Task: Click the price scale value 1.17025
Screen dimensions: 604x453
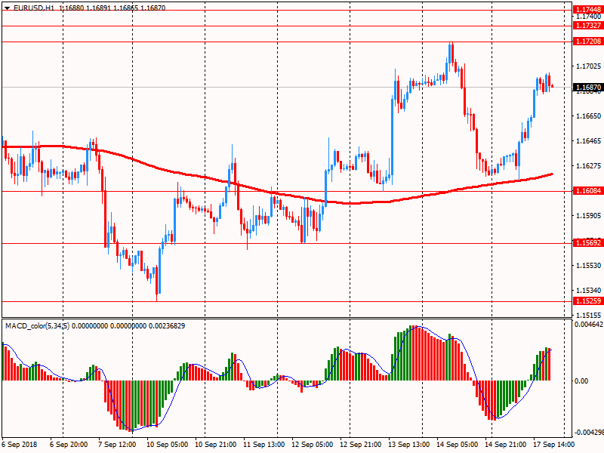Action: pyautogui.click(x=588, y=66)
